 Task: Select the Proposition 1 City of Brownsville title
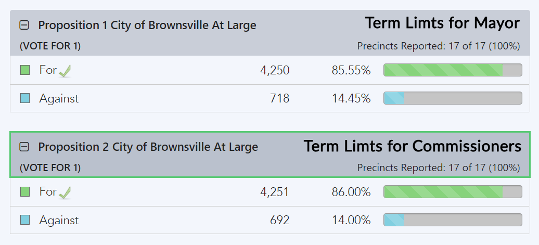147,25
